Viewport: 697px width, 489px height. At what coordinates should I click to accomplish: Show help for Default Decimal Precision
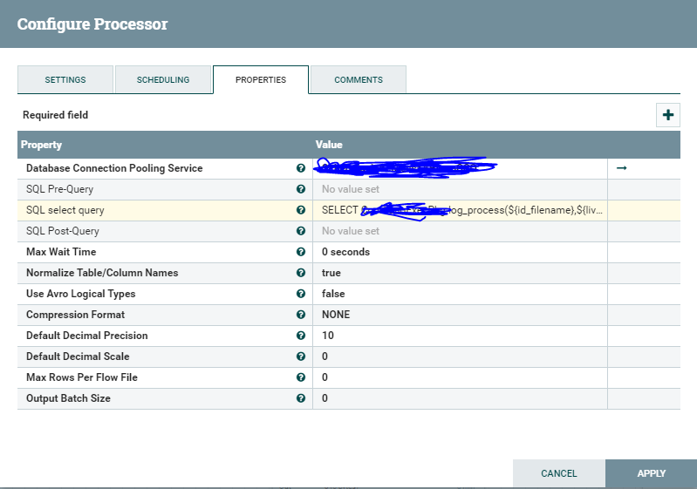click(301, 336)
